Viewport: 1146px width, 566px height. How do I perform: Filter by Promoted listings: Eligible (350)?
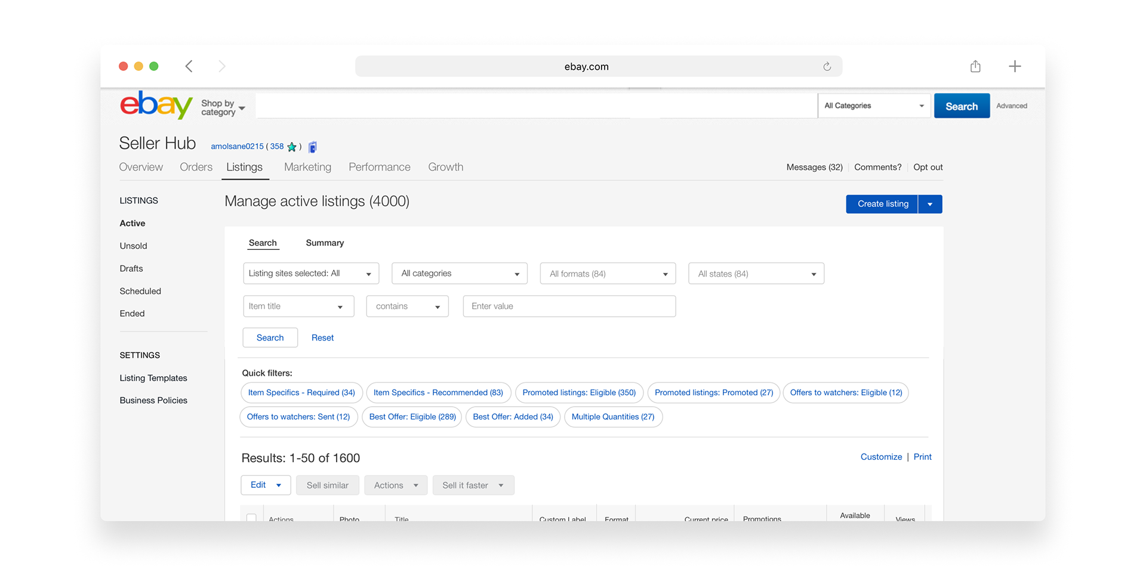click(579, 392)
